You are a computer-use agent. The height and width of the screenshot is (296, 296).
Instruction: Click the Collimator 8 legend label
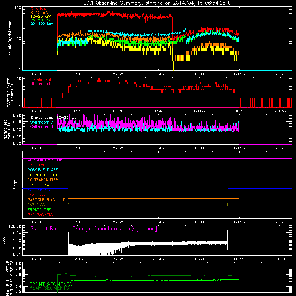[x=41, y=122]
